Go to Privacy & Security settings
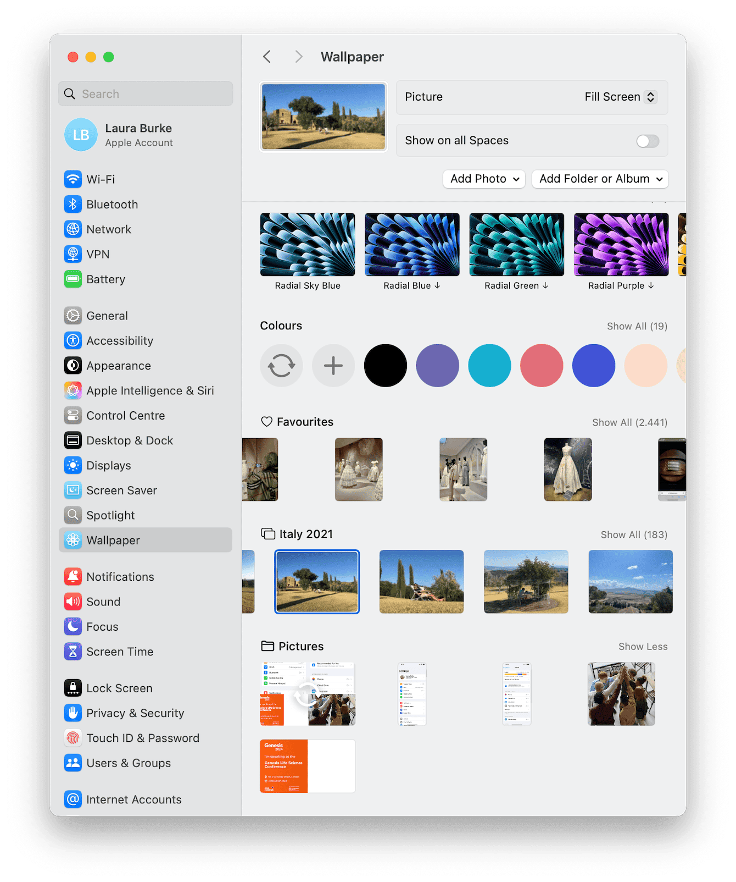736x882 pixels. point(135,713)
